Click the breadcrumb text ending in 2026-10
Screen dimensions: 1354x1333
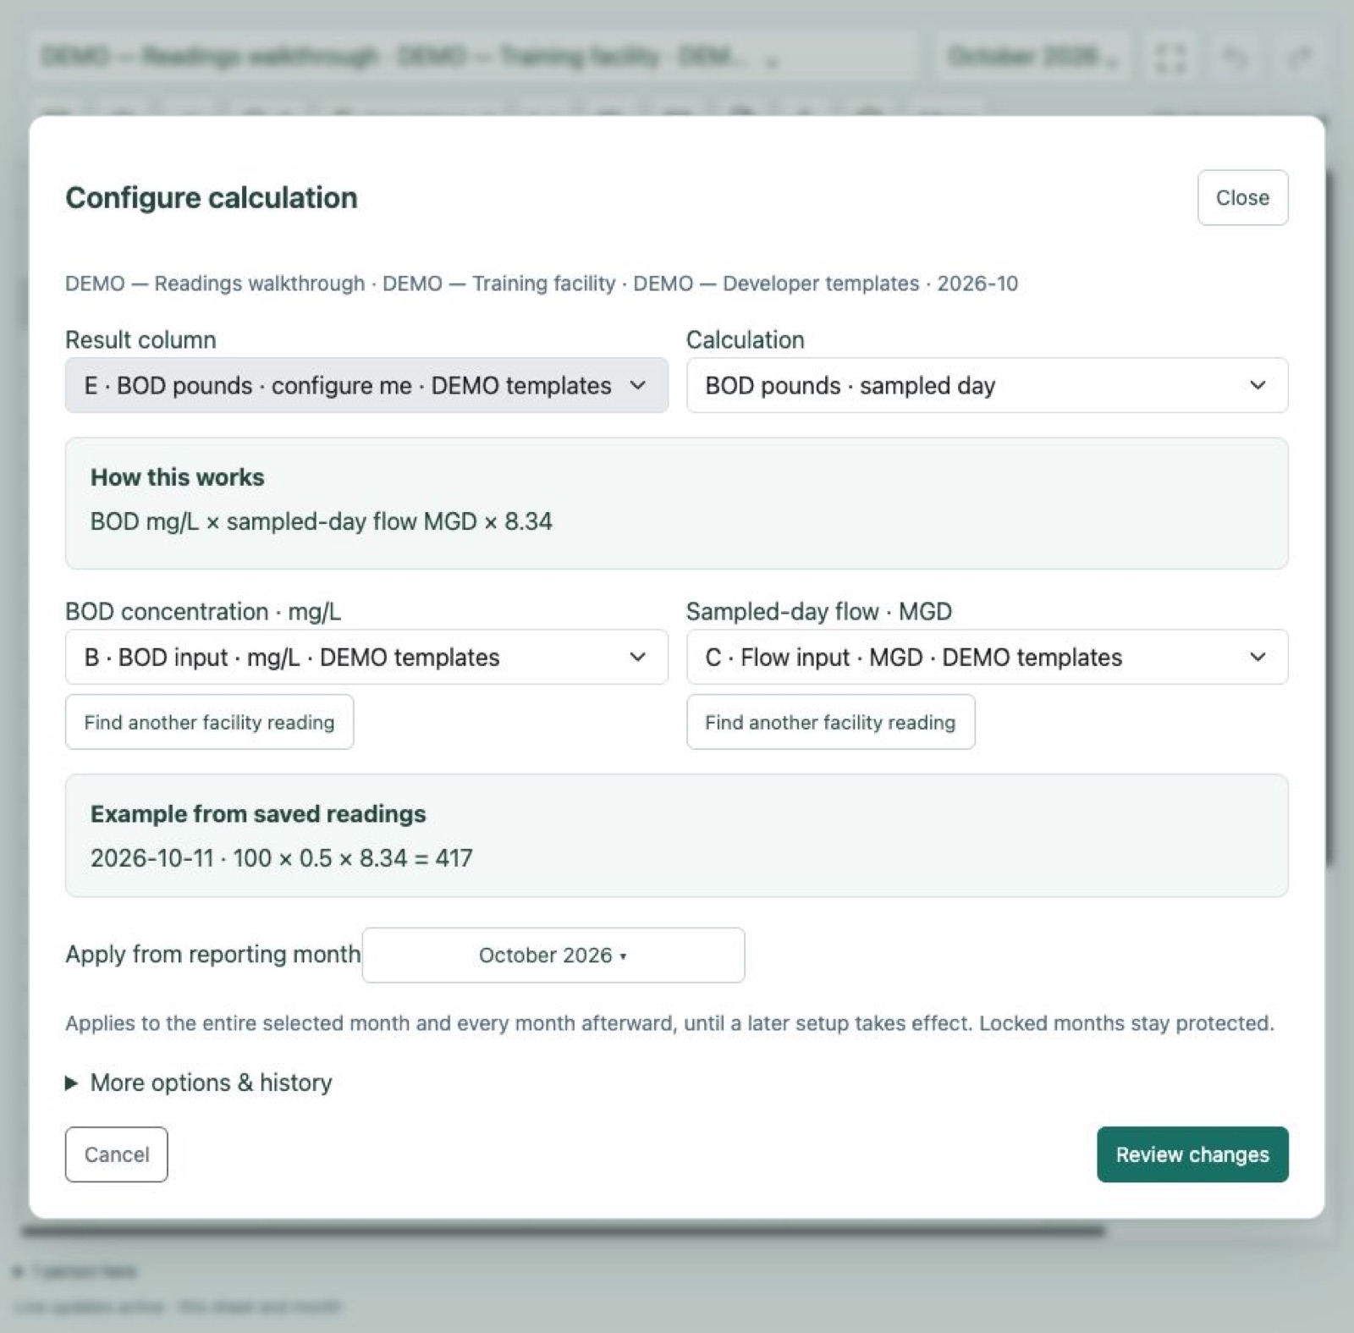pos(542,284)
